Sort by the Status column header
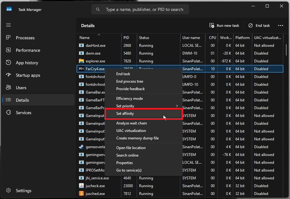Viewport: 290px width, 199px height. (x=158, y=37)
